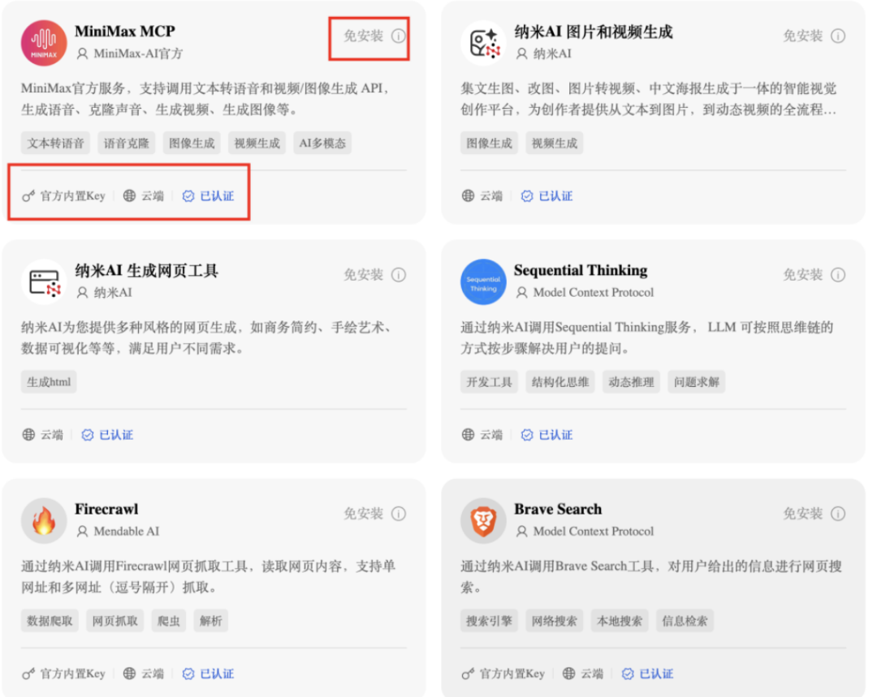This screenshot has height=697, width=877.
Task: Click the key icon on Firecrawl card
Action: [28, 674]
